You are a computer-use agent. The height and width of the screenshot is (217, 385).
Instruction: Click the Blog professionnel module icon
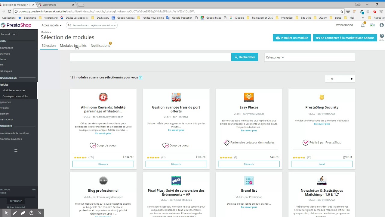(x=103, y=181)
